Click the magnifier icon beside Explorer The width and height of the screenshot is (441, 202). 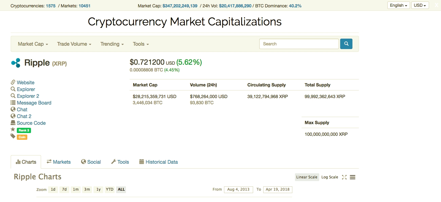click(x=13, y=89)
